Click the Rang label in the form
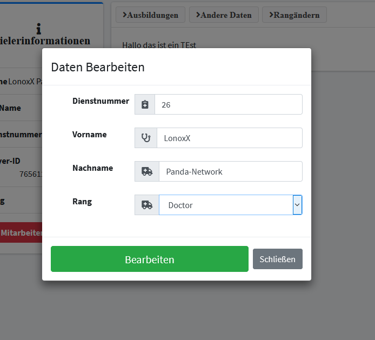This screenshot has height=340, width=375. [82, 202]
